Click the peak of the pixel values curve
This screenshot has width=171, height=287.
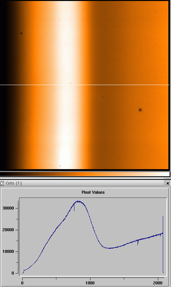coord(78,201)
